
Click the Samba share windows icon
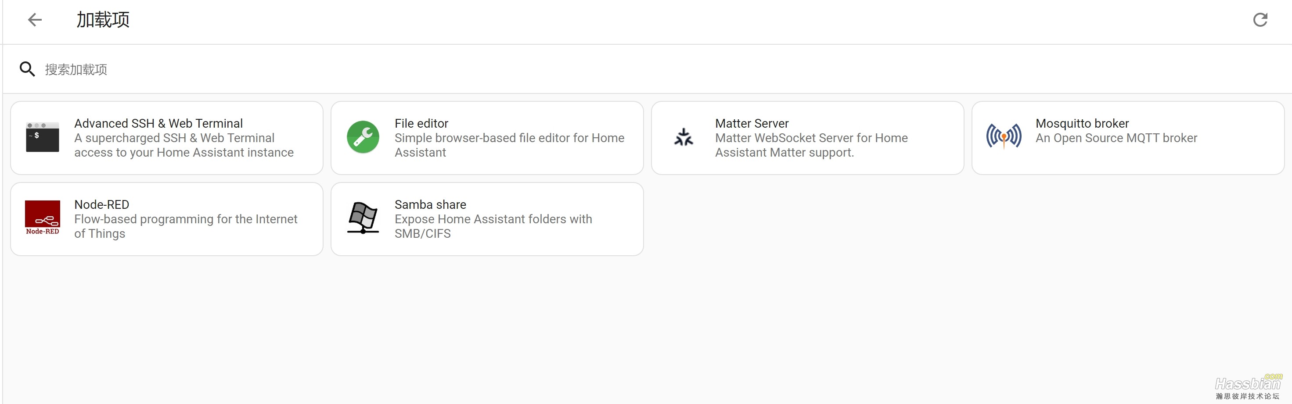[x=363, y=218]
